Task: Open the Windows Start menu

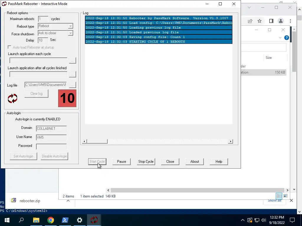Action: pos(7,220)
